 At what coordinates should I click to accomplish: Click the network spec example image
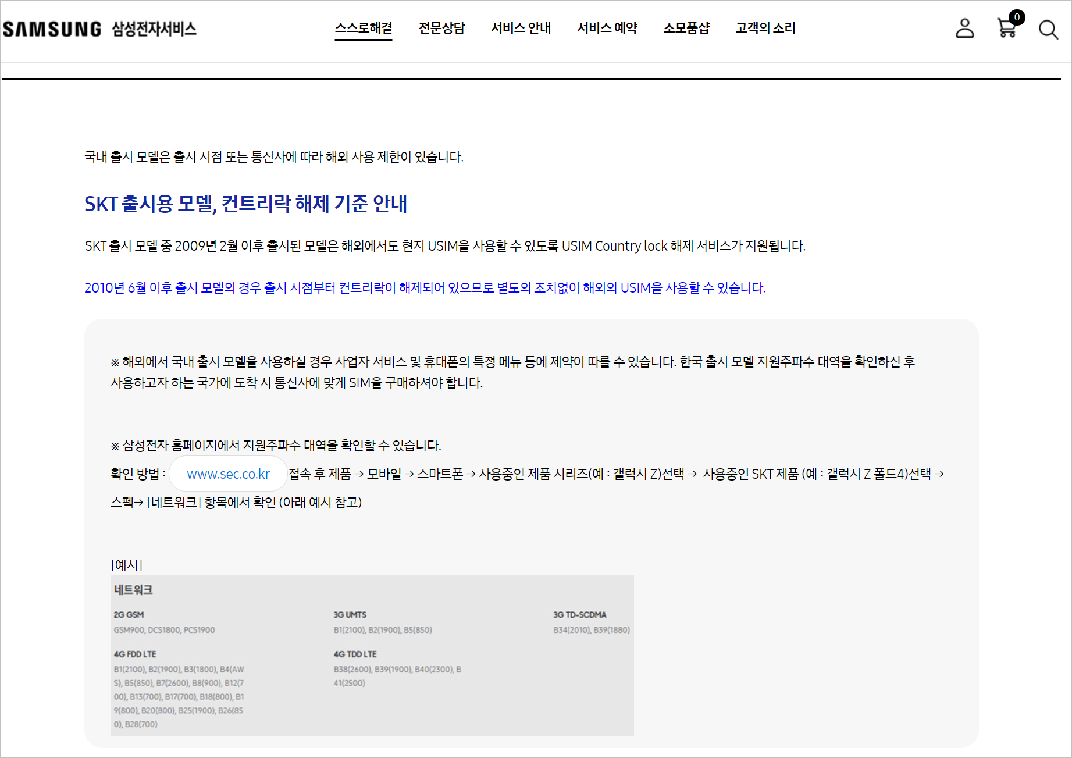point(372,655)
